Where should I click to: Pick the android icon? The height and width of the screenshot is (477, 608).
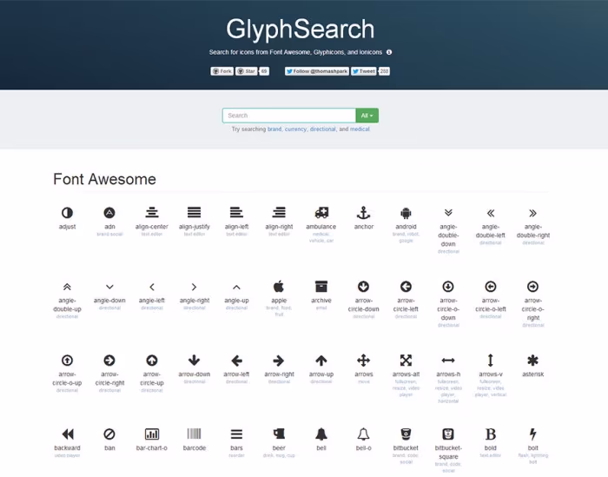pos(406,213)
